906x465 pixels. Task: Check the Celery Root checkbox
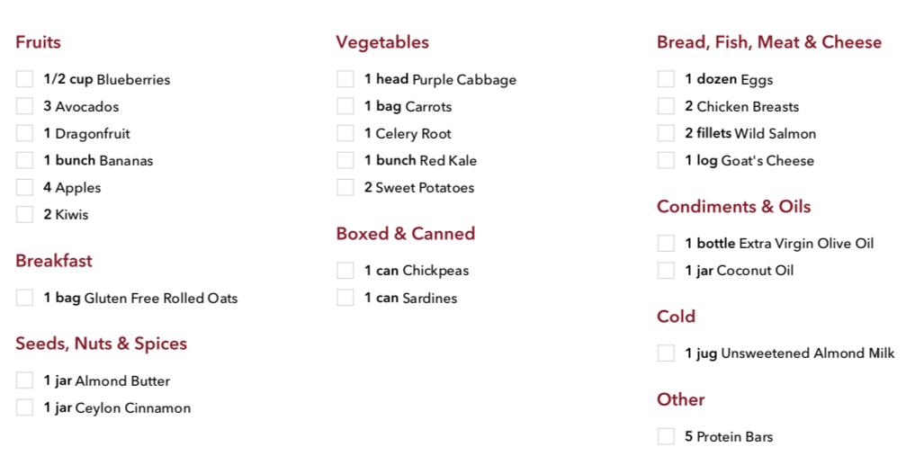pyautogui.click(x=345, y=133)
